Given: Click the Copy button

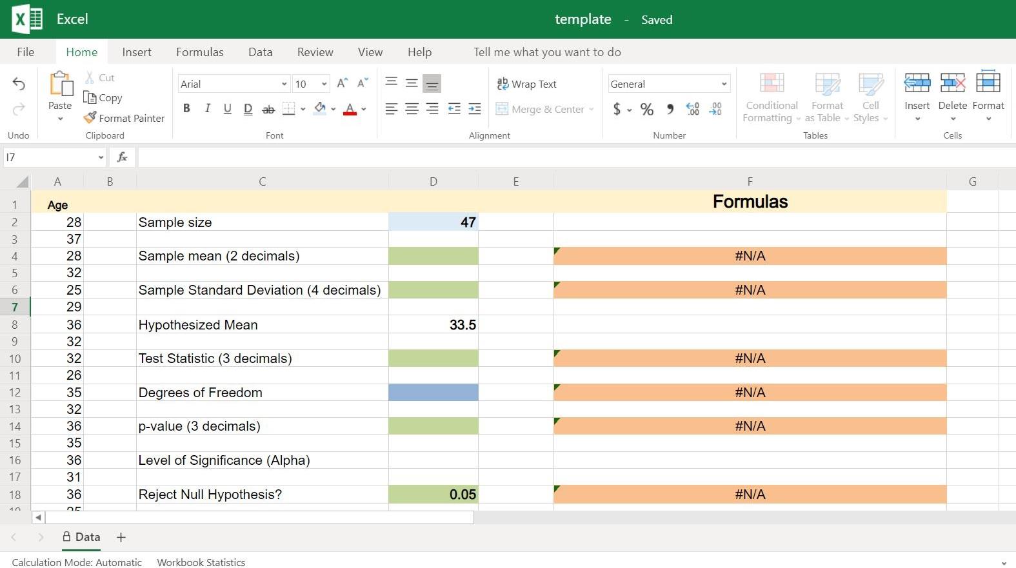Looking at the screenshot, I should pyautogui.click(x=103, y=98).
